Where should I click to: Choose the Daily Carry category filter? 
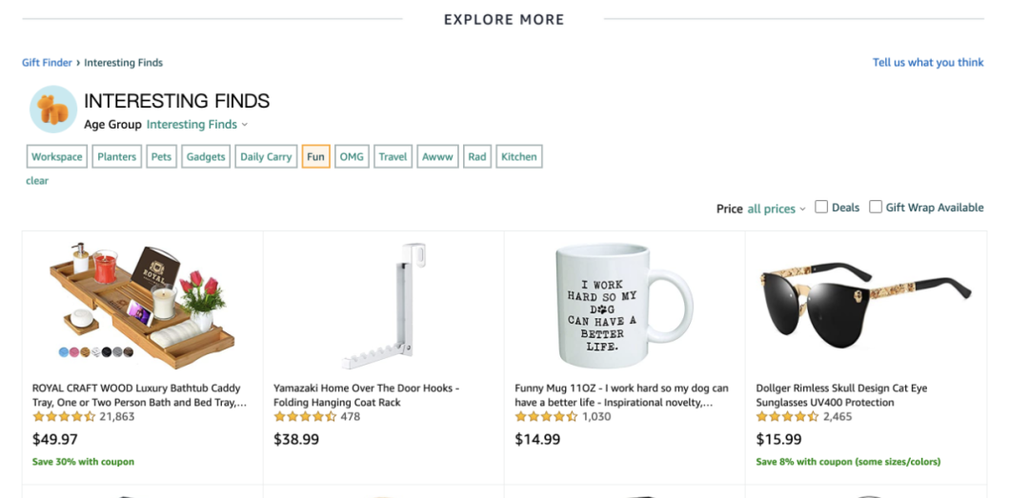266,157
